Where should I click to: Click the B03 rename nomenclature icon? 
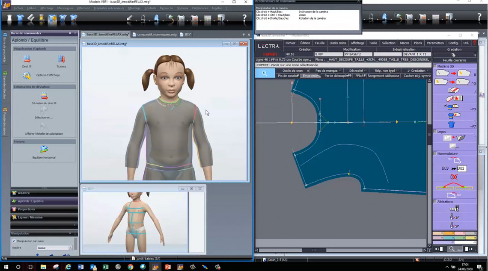click(x=454, y=168)
